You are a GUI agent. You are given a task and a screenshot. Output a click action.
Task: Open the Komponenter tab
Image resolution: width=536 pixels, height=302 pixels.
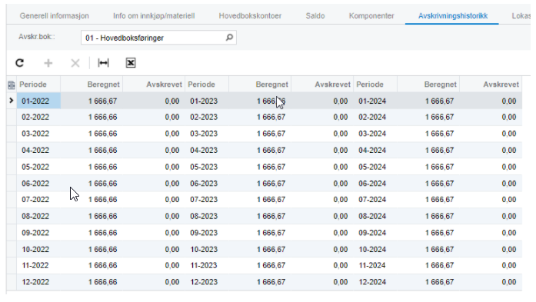point(371,15)
